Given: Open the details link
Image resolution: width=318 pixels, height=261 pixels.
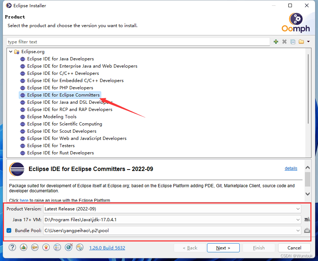Looking at the screenshot, I should pos(291,168).
